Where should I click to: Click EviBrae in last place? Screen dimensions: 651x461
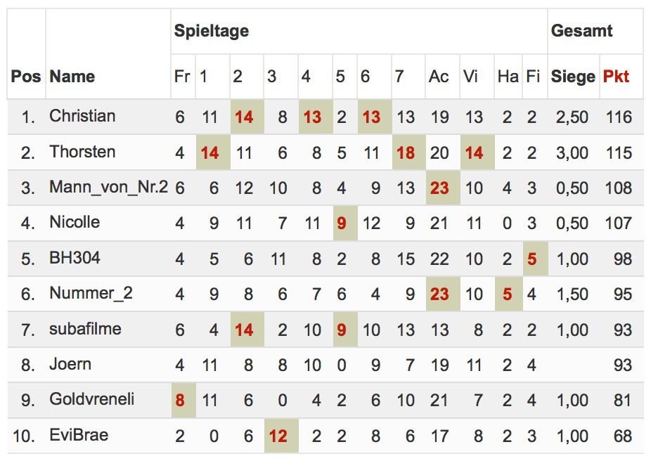click(x=79, y=435)
